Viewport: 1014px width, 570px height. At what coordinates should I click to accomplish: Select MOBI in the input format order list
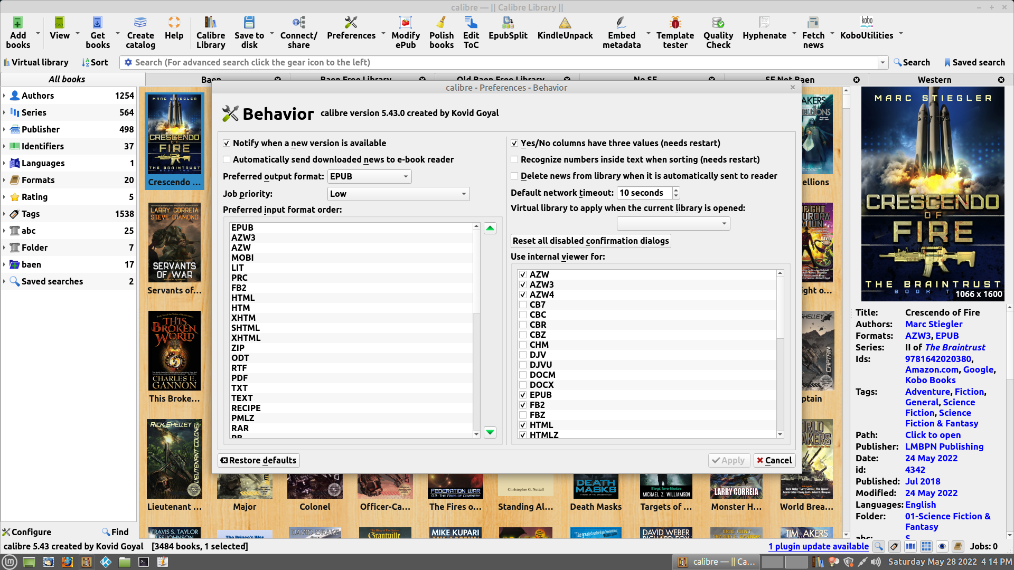click(242, 258)
